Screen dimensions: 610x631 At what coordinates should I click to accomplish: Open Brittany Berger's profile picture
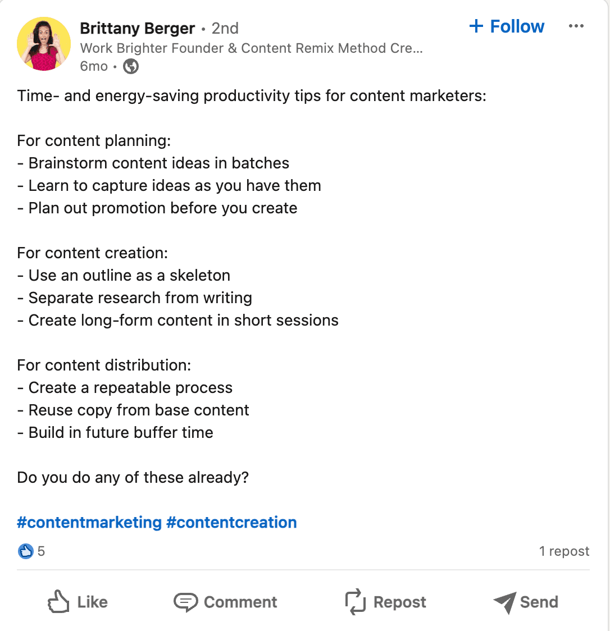coord(43,43)
